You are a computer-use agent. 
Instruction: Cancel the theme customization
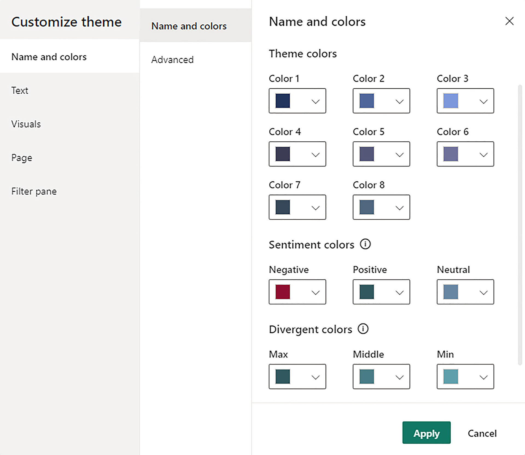[482, 433]
